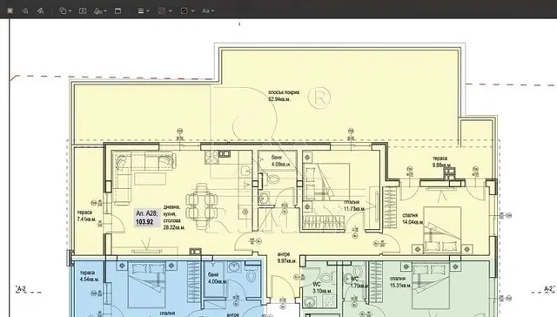Image resolution: width=557 pixels, height=317 pixels.
Task: Click the 'спалня 15.31кв.м.' label
Action: [x=400, y=282]
